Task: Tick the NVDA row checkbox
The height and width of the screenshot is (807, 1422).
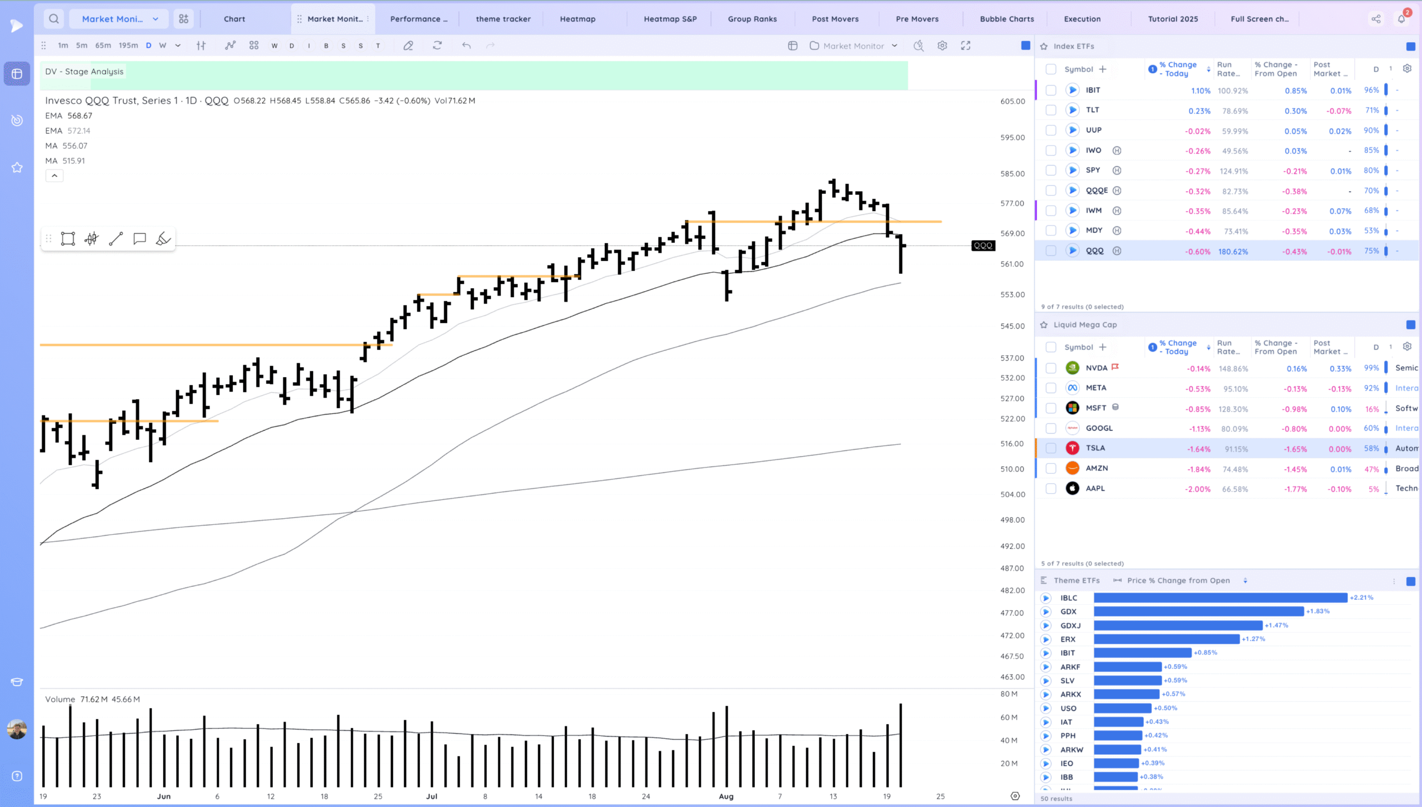Action: point(1050,368)
